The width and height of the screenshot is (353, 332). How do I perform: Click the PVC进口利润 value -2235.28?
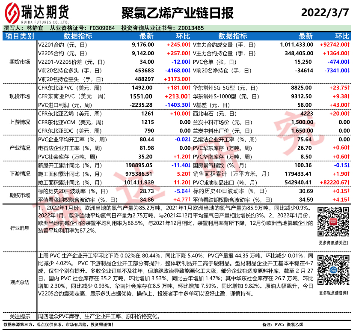point(141,105)
